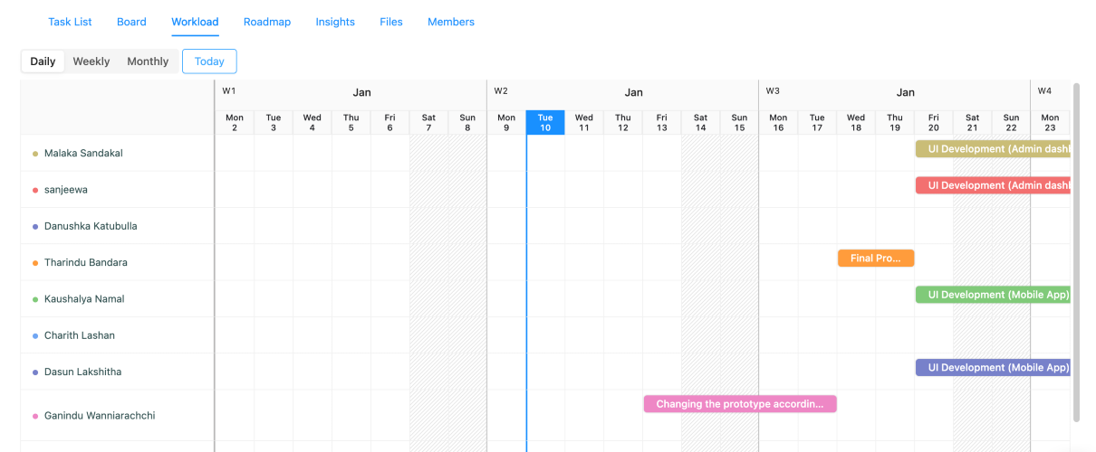Select member Dasun Lakshitha
The image size is (1096, 452).
click(82, 372)
